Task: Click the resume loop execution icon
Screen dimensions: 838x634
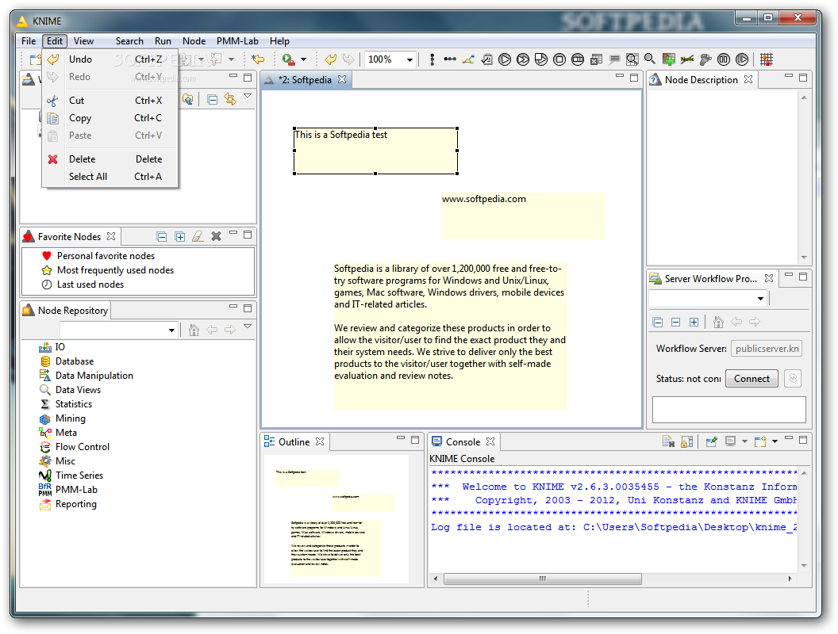Action: [742, 59]
